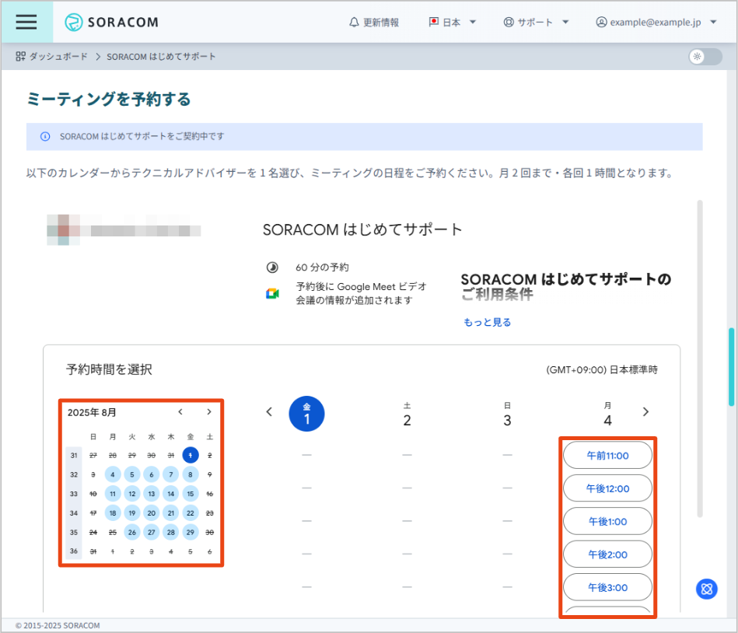Select August 15 in the mini calendar
The height and width of the screenshot is (633, 738).
(x=191, y=494)
